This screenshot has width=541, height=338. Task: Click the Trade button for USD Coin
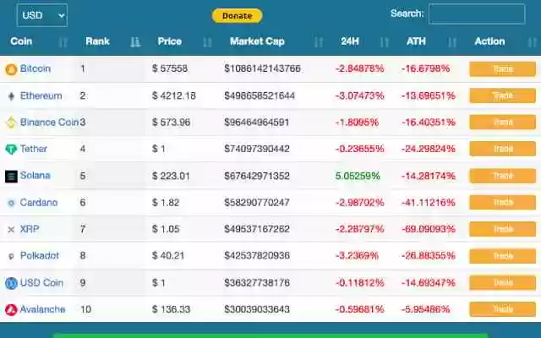click(x=502, y=283)
